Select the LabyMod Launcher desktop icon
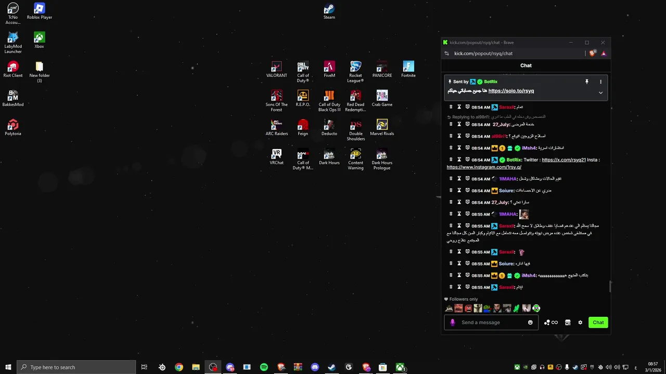 point(13,43)
